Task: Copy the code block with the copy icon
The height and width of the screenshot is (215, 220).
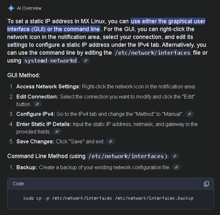Action: click(206, 184)
